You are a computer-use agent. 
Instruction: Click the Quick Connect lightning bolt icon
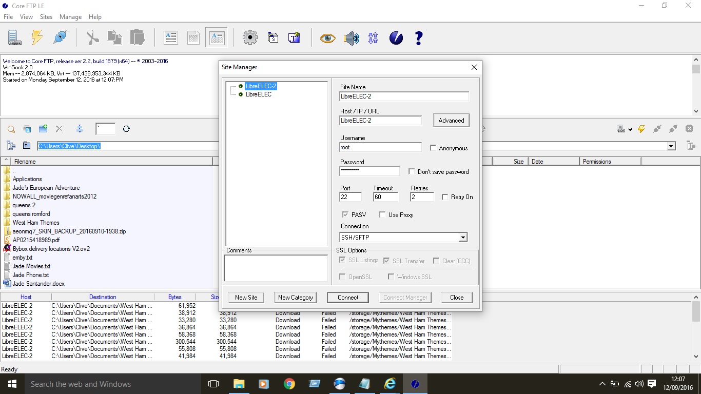37,37
